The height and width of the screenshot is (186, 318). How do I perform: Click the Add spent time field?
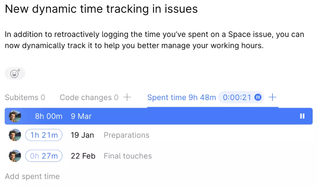pos(32,176)
